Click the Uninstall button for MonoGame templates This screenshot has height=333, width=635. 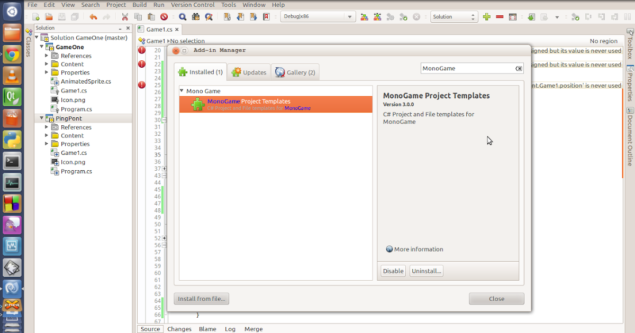pyautogui.click(x=426, y=271)
